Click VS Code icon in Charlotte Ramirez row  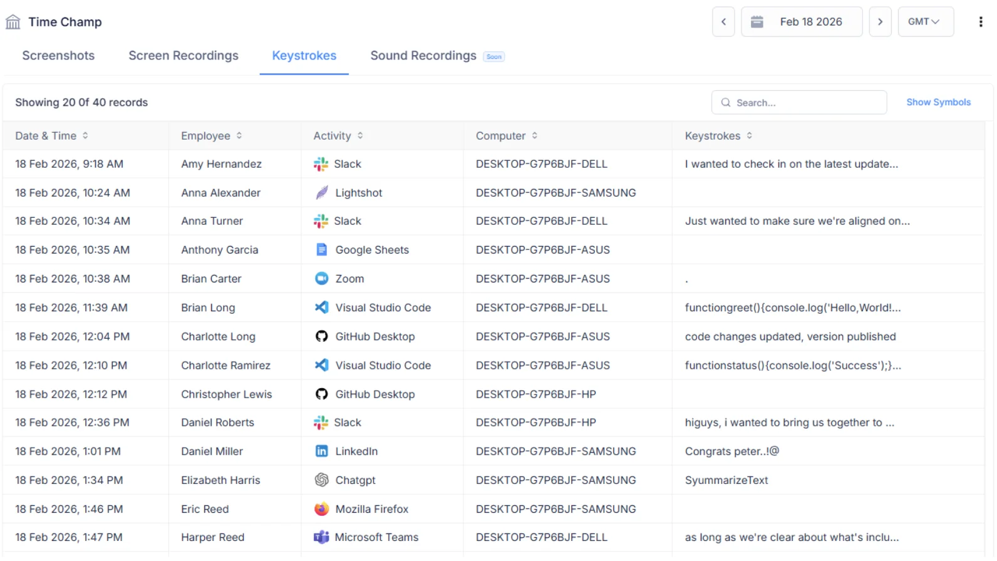[x=321, y=365]
